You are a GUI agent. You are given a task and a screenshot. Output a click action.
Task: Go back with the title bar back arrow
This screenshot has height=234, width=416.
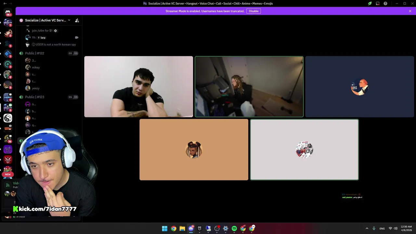pos(5,4)
